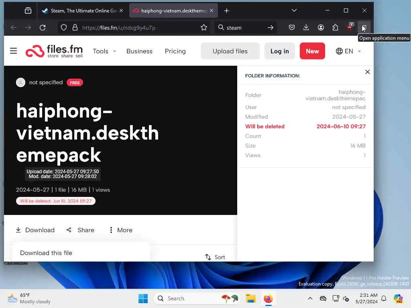411x308 pixels.
Task: Click the red New button
Action: 312,51
